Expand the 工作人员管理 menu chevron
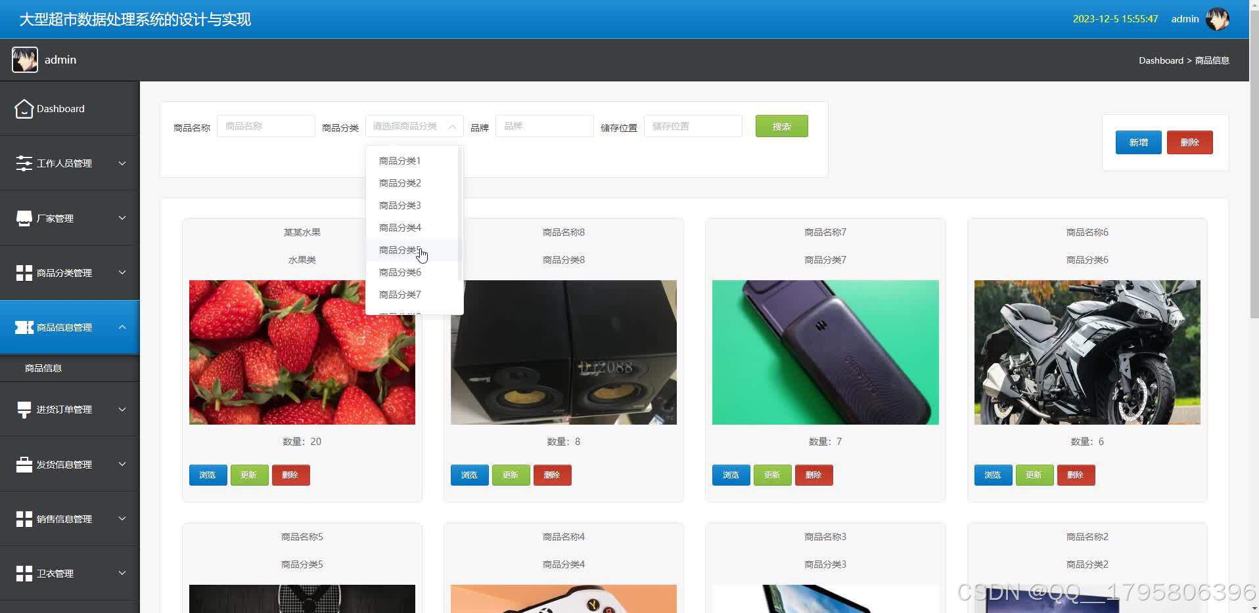1259x613 pixels. pyautogui.click(x=122, y=163)
